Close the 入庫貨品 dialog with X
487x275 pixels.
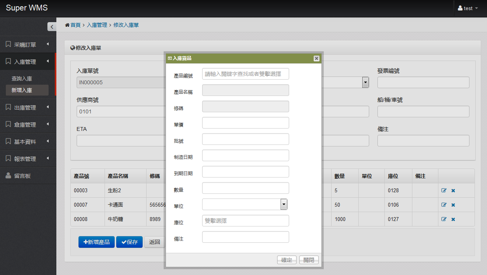pos(316,58)
